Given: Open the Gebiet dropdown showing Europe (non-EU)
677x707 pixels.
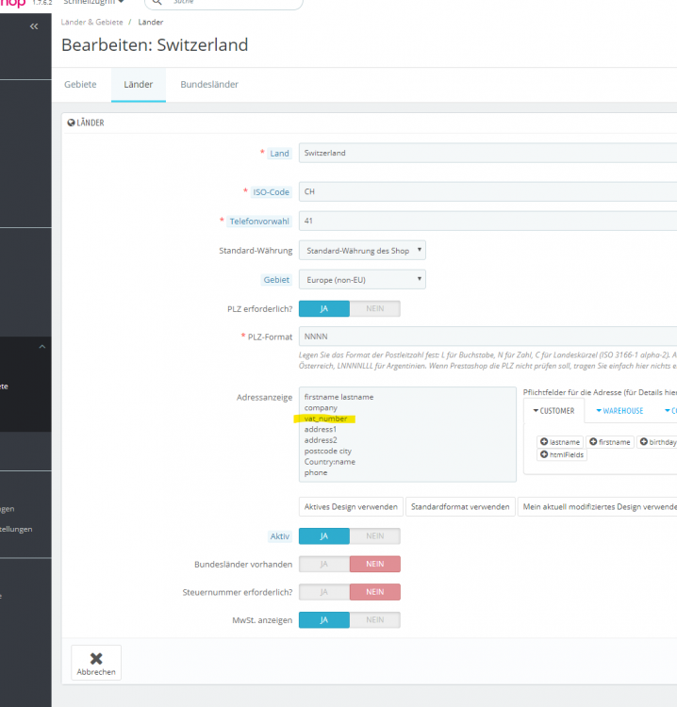Looking at the screenshot, I should click(362, 279).
